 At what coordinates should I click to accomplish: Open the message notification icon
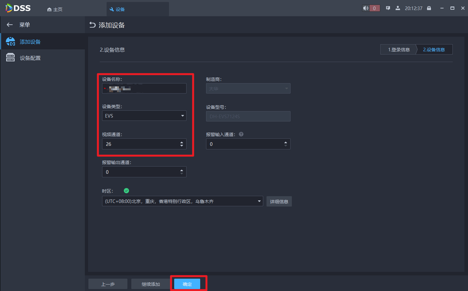click(x=388, y=8)
